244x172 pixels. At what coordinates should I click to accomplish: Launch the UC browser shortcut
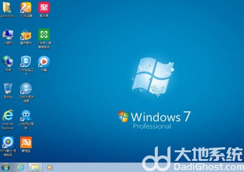click(26, 8)
